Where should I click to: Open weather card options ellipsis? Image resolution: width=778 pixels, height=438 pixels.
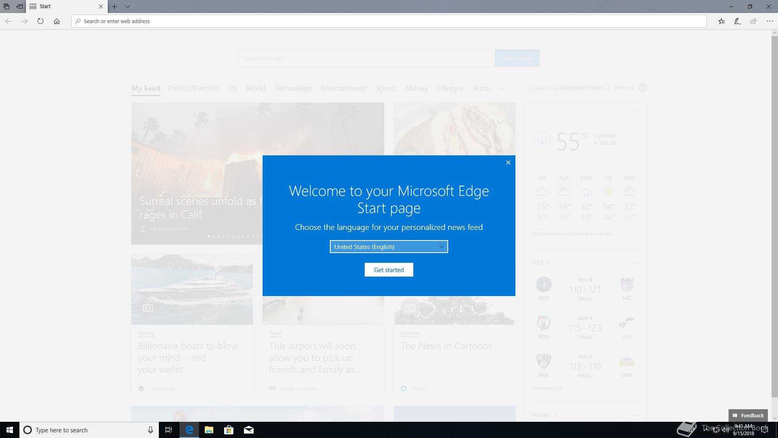point(635,112)
